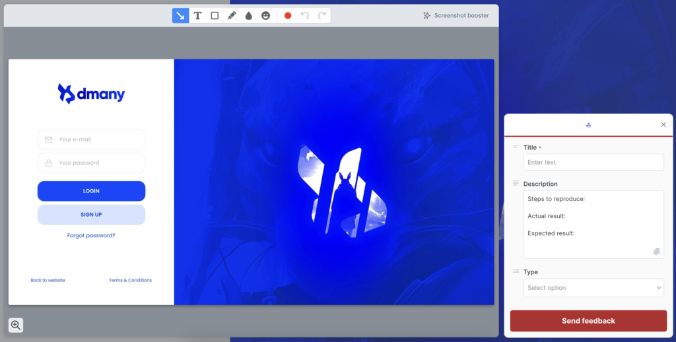Open the Forgot password? link
The image size is (676, 342).
tap(91, 235)
